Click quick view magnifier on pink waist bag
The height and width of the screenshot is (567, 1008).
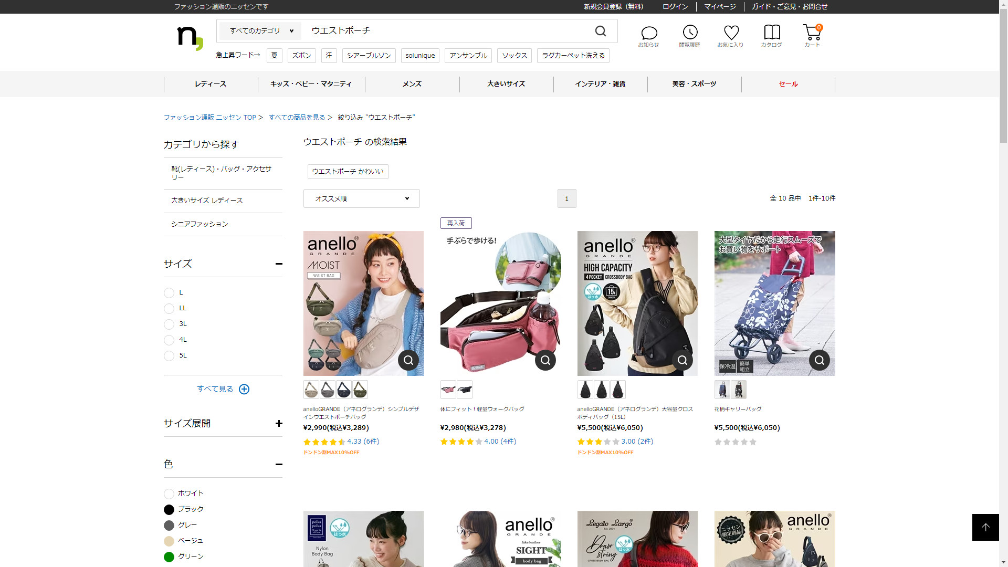pyautogui.click(x=545, y=360)
